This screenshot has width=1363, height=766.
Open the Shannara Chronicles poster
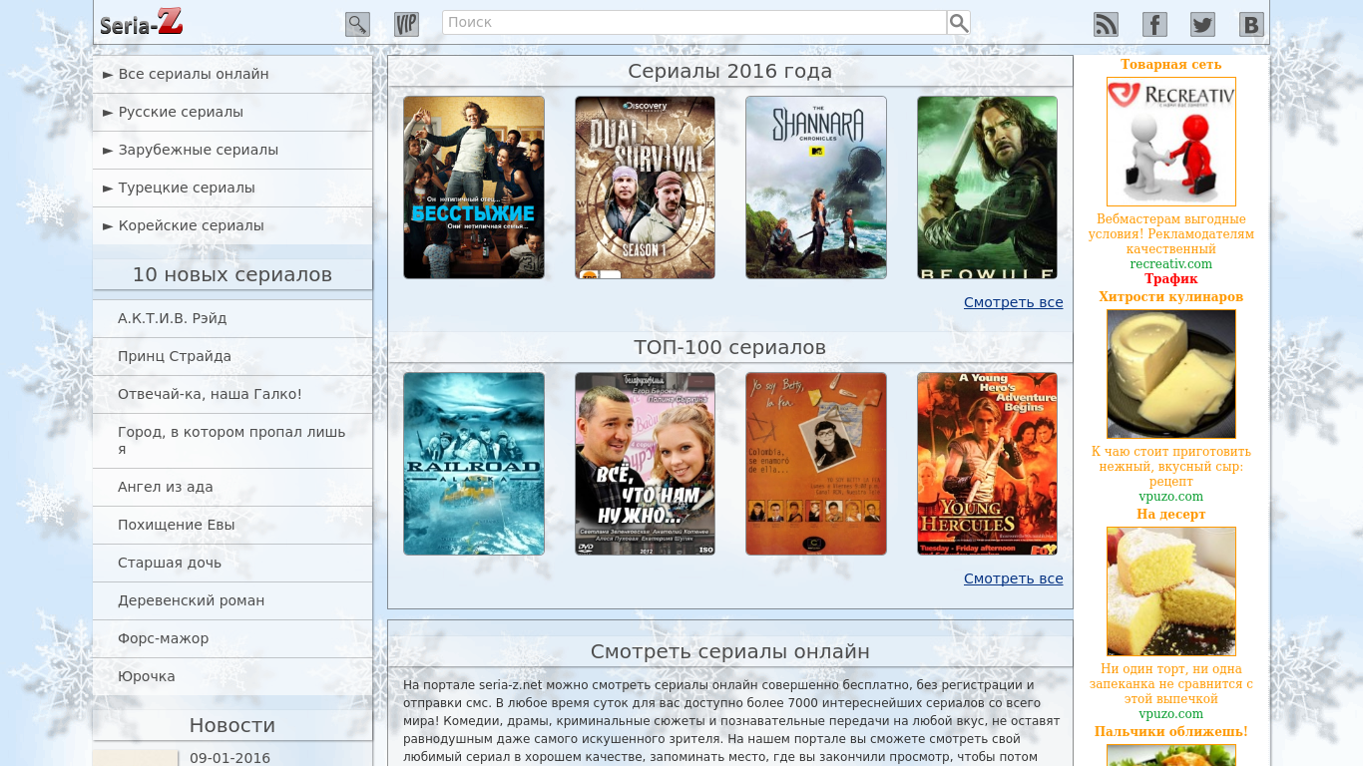pyautogui.click(x=816, y=188)
